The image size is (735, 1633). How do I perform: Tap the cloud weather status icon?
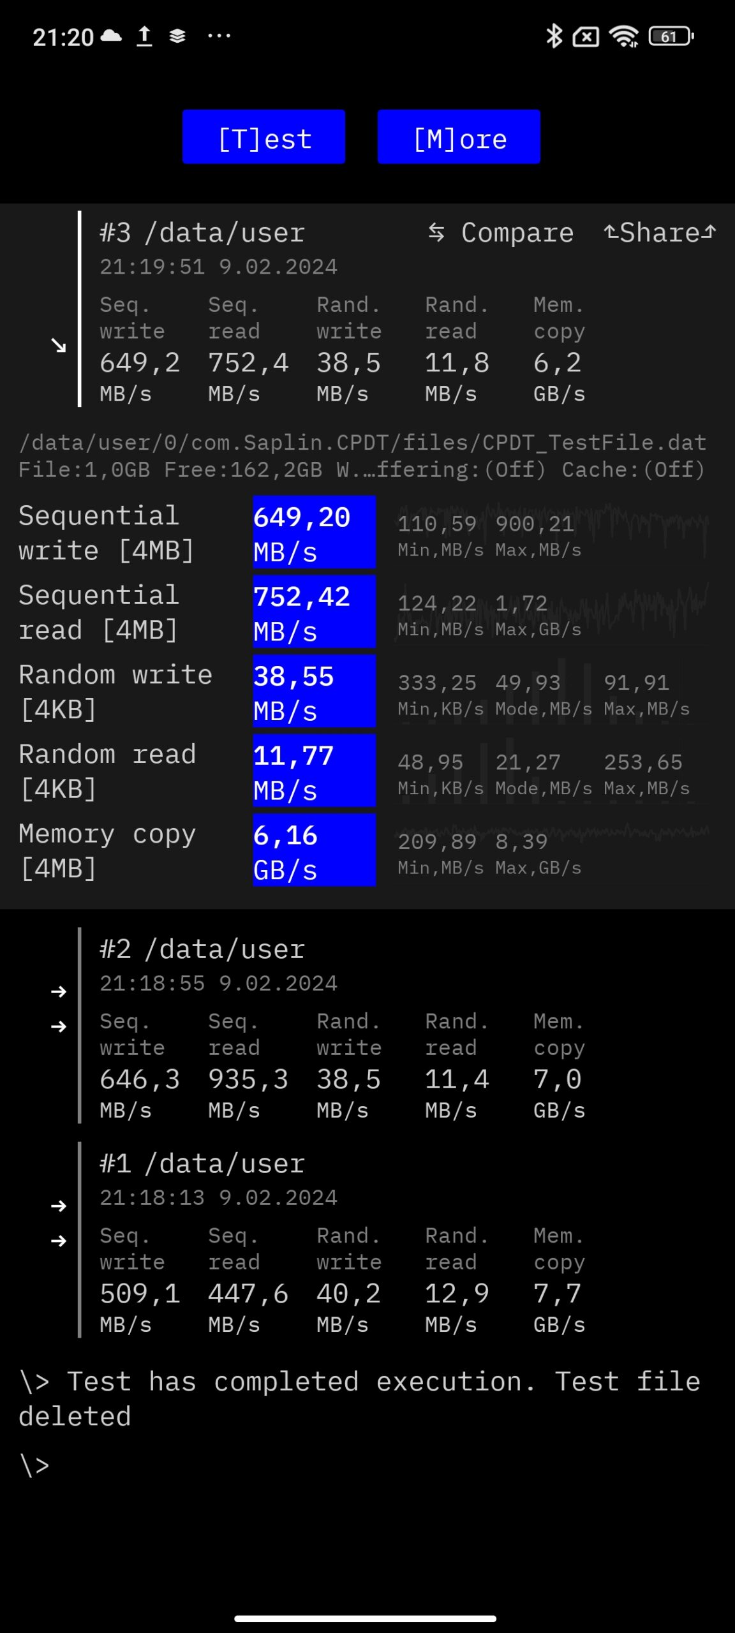coord(111,36)
